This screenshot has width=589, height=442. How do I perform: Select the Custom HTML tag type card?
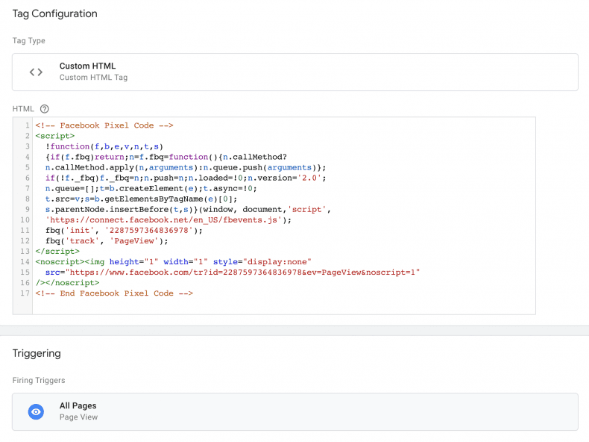[295, 72]
